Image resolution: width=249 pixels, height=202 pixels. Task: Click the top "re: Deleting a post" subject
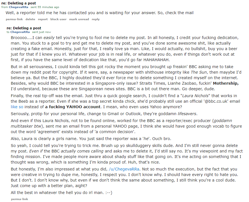point(18,3)
